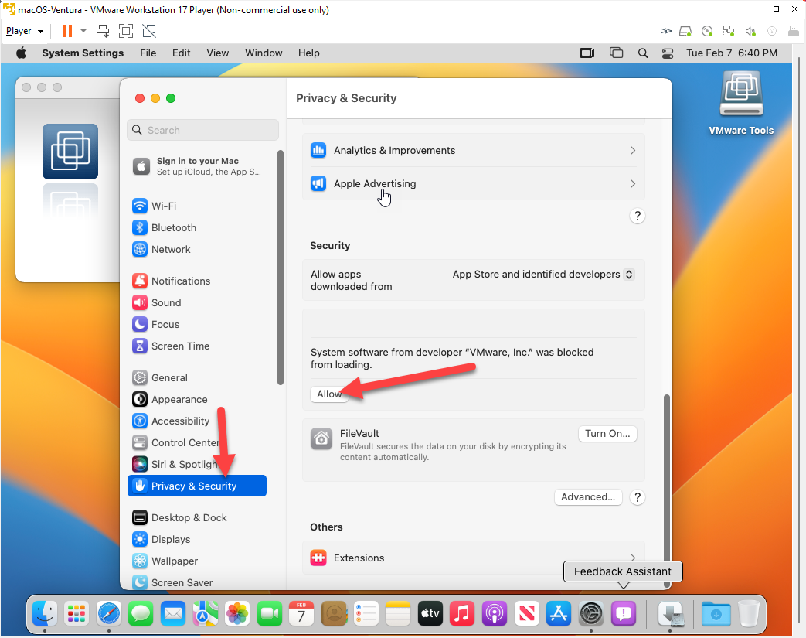Expand the Apple Advertising settings row

(x=473, y=184)
